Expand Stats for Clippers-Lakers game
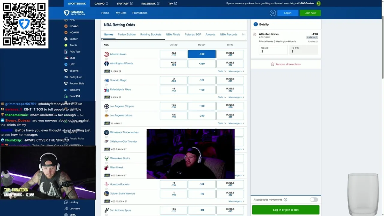Screen dimensions: 384x216 tap(222, 123)
